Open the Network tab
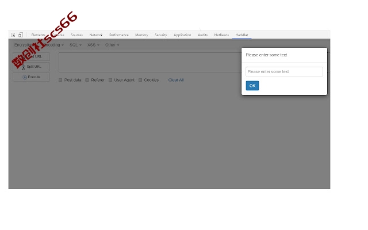This screenshot has height=230, width=368. click(96, 35)
